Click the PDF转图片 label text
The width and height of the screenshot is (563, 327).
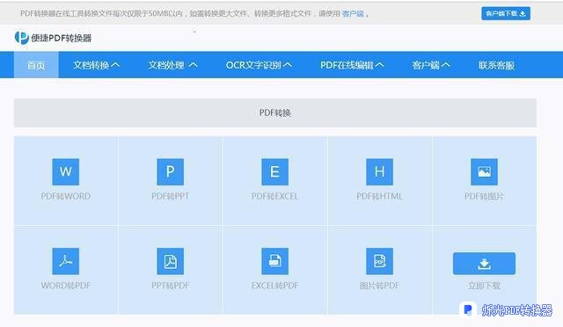coord(484,196)
